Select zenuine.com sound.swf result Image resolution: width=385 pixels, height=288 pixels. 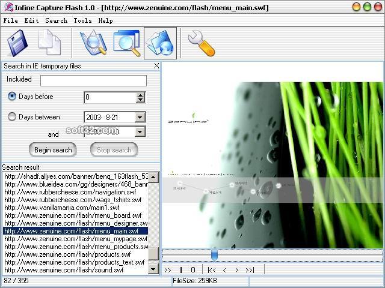click(76, 270)
